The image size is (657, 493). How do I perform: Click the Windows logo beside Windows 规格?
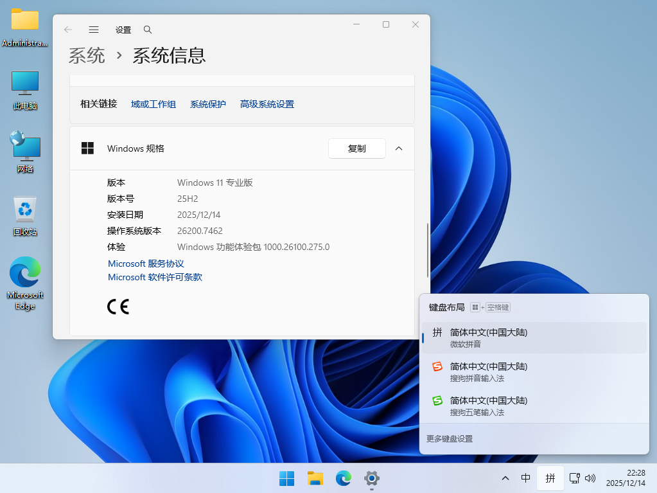87,148
